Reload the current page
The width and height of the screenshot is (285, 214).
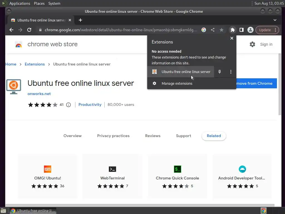pyautogui.click(x=29, y=30)
